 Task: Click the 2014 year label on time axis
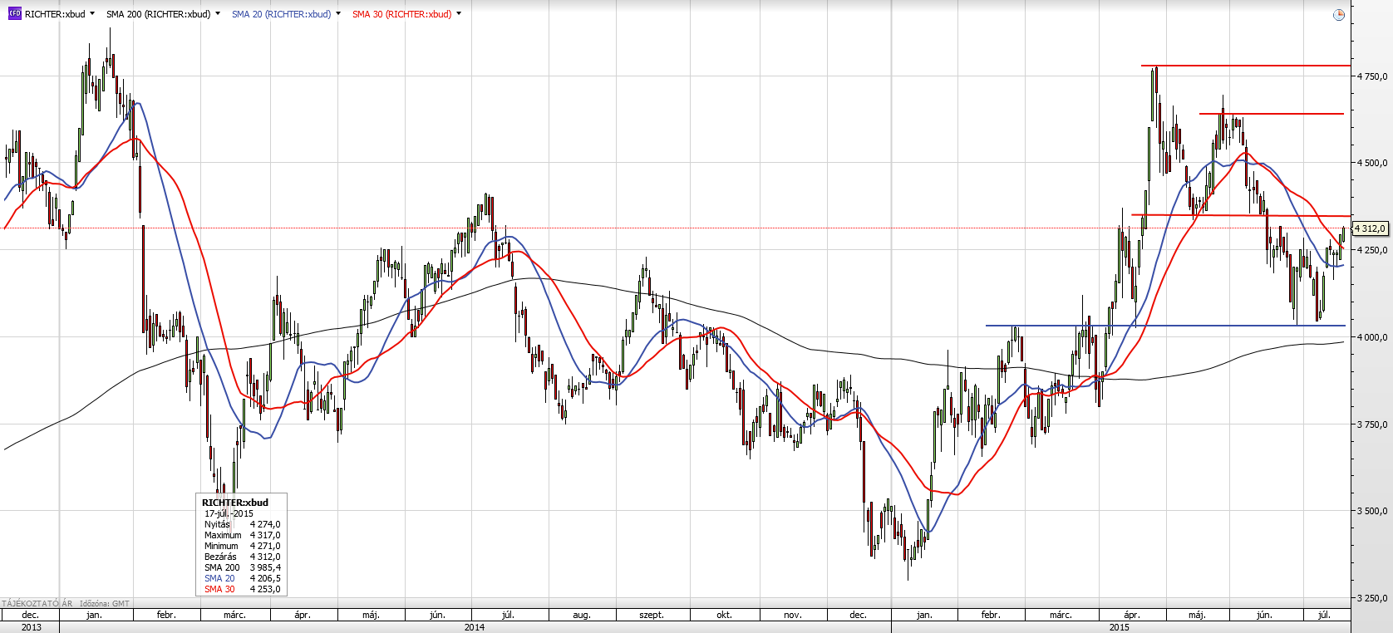(475, 627)
